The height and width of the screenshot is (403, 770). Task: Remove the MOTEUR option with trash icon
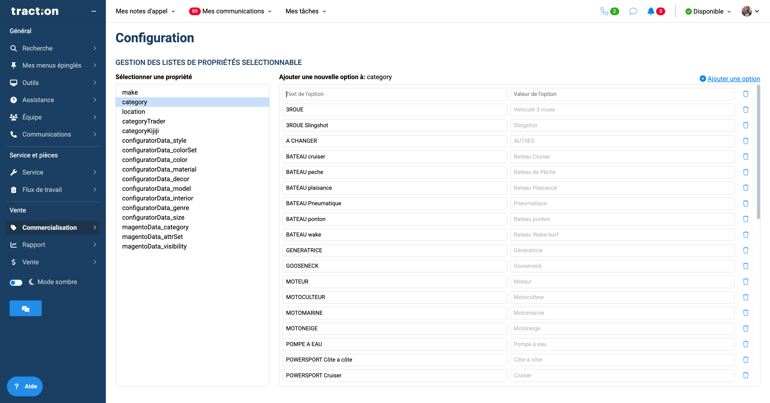(x=745, y=281)
